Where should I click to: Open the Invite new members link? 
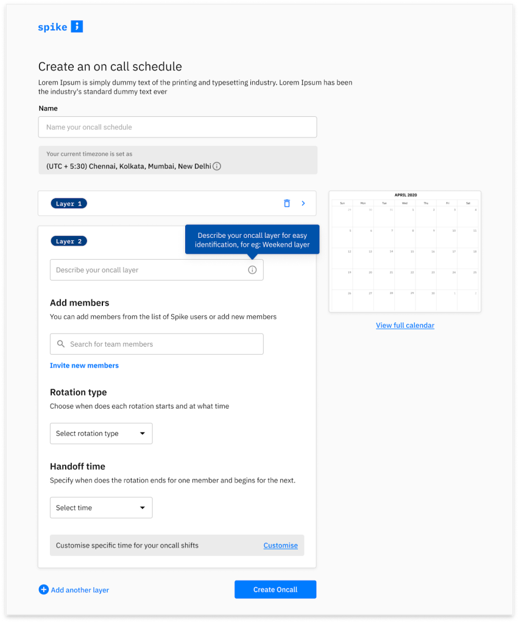84,366
